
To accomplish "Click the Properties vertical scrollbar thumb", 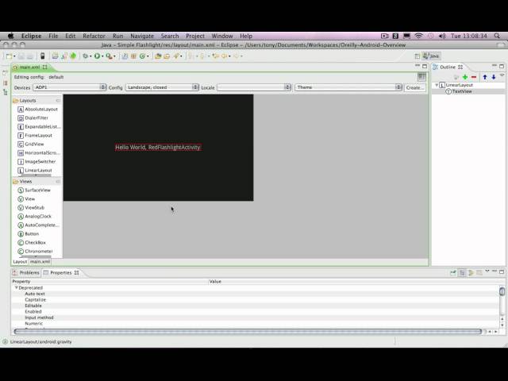I will (x=502, y=291).
